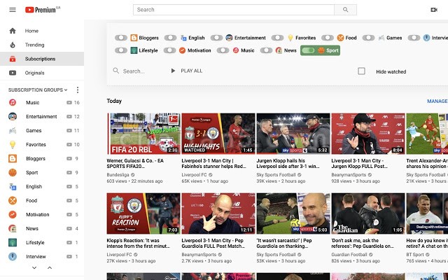
Task: Click the Home house icon
Action: coord(13,31)
